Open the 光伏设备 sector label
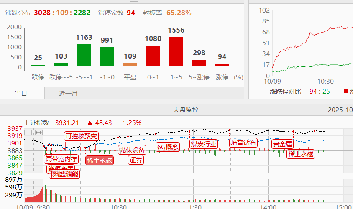 (x=132, y=150)
